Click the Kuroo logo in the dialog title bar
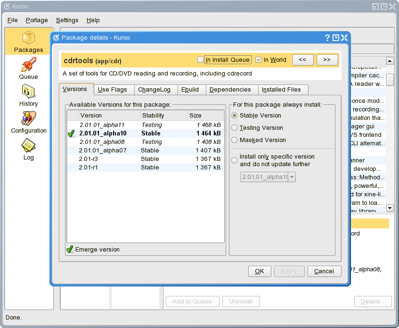Screen dimensions: 399x328 [x=56, y=38]
